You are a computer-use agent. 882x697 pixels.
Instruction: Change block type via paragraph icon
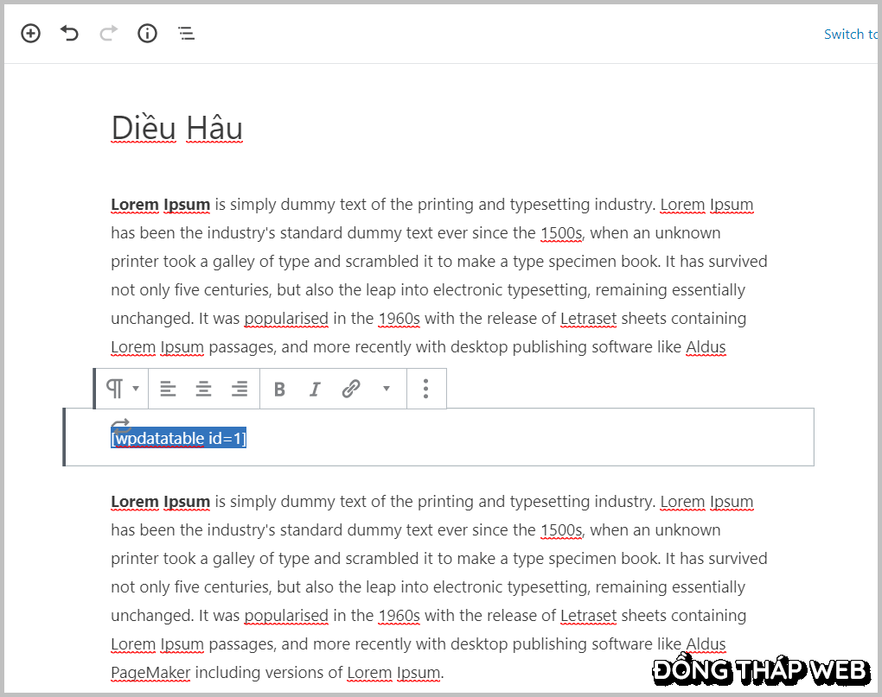122,389
